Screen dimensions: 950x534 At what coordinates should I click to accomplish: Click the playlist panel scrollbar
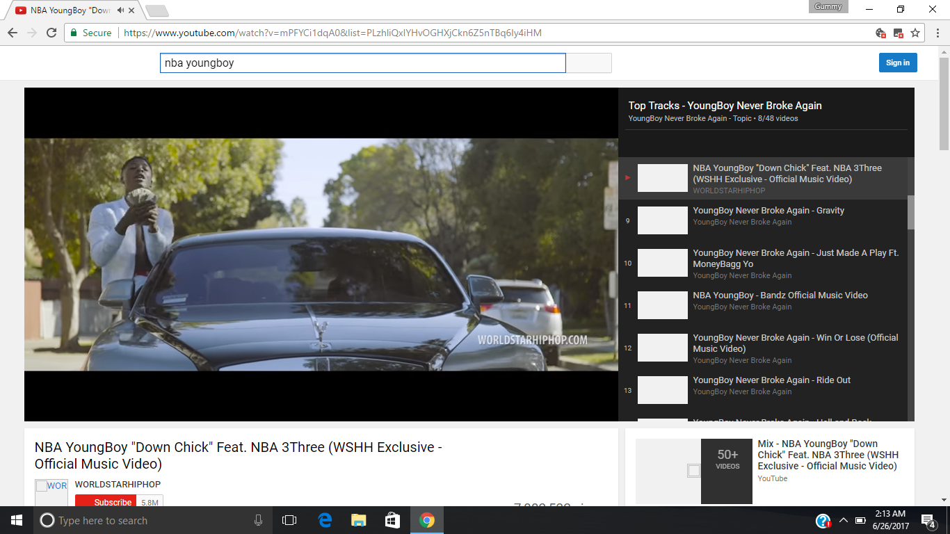[911, 212]
